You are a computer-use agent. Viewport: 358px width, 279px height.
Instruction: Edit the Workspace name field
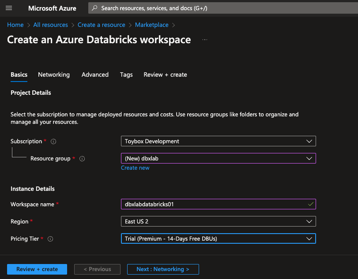[218, 204]
